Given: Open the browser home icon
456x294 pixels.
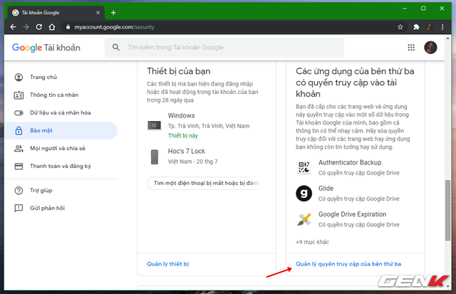Looking at the screenshot, I should 52,27.
